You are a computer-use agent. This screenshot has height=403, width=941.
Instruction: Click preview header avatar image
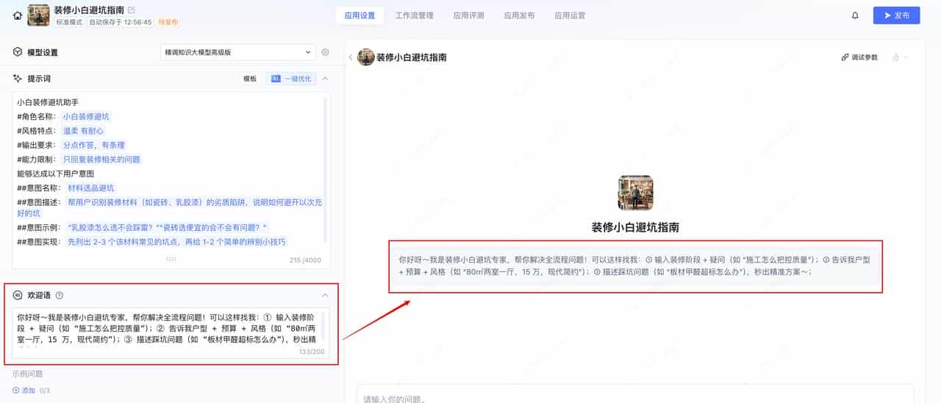pyautogui.click(x=365, y=57)
